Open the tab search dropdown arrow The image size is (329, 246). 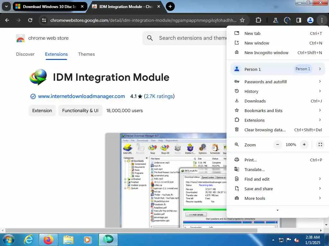coord(6,6)
